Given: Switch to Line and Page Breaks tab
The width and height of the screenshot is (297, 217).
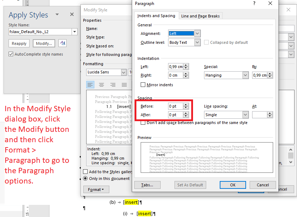Looking at the screenshot, I should coord(200,16).
